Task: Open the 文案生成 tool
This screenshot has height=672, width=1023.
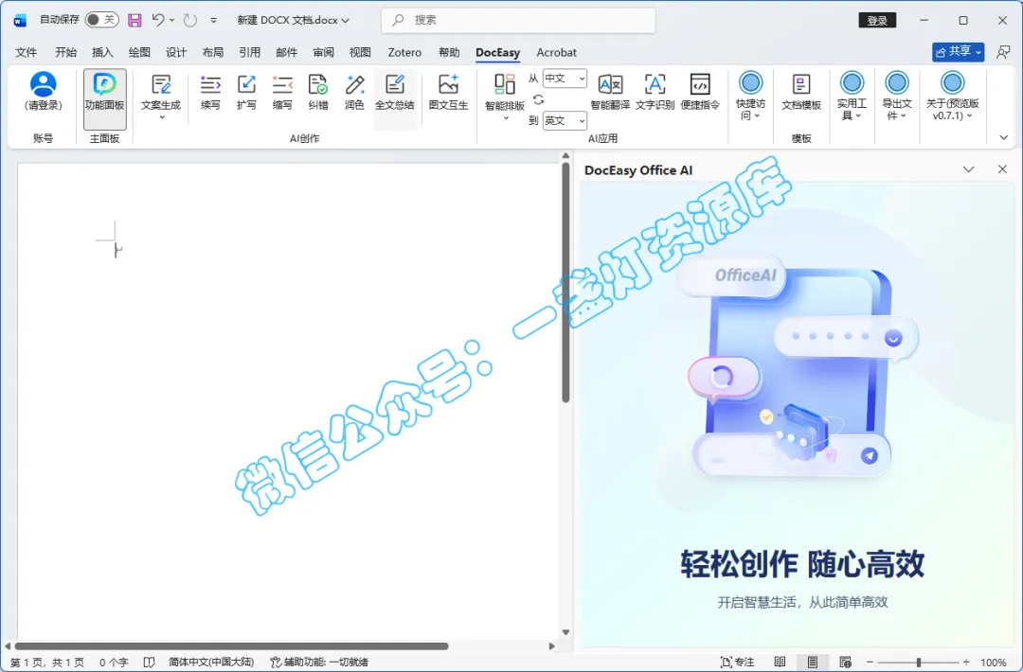Action: [160, 97]
